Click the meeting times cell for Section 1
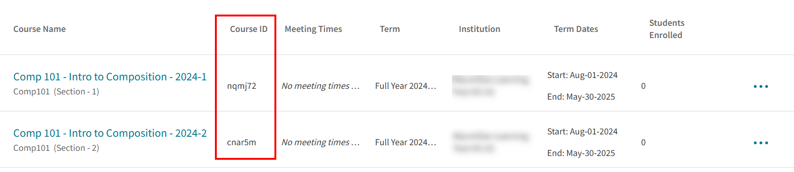Image resolution: width=794 pixels, height=172 pixels. [321, 86]
